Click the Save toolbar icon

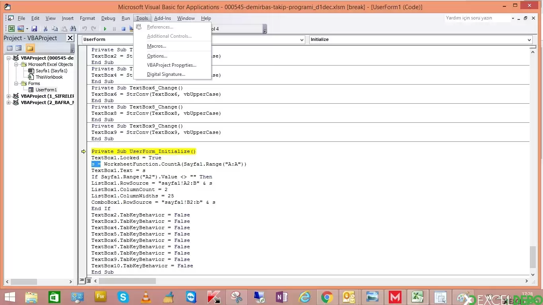[x=34, y=29]
